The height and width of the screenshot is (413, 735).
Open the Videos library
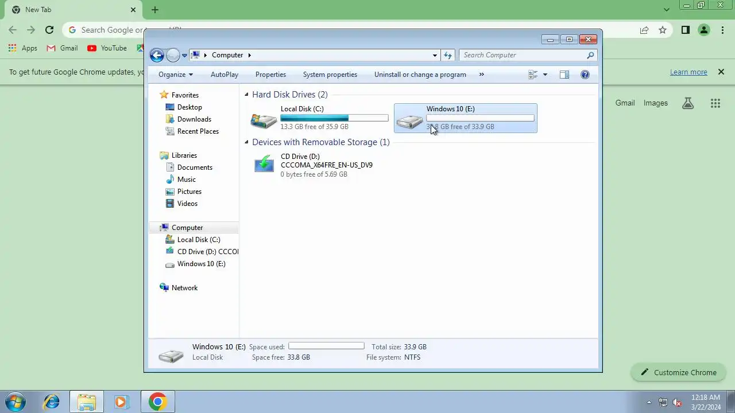[187, 204]
